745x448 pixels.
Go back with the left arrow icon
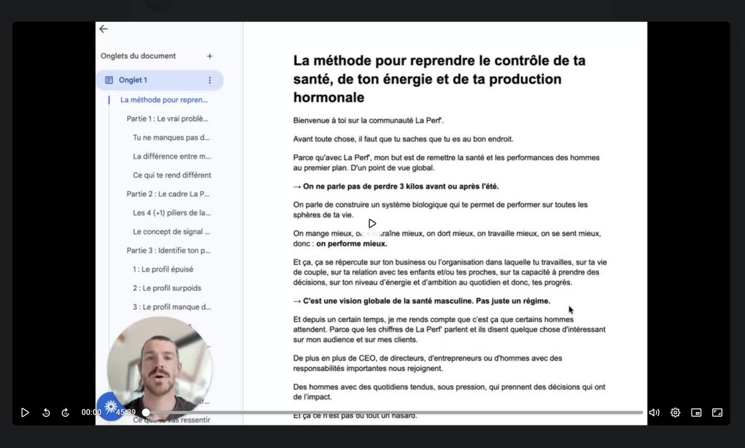pyautogui.click(x=103, y=29)
